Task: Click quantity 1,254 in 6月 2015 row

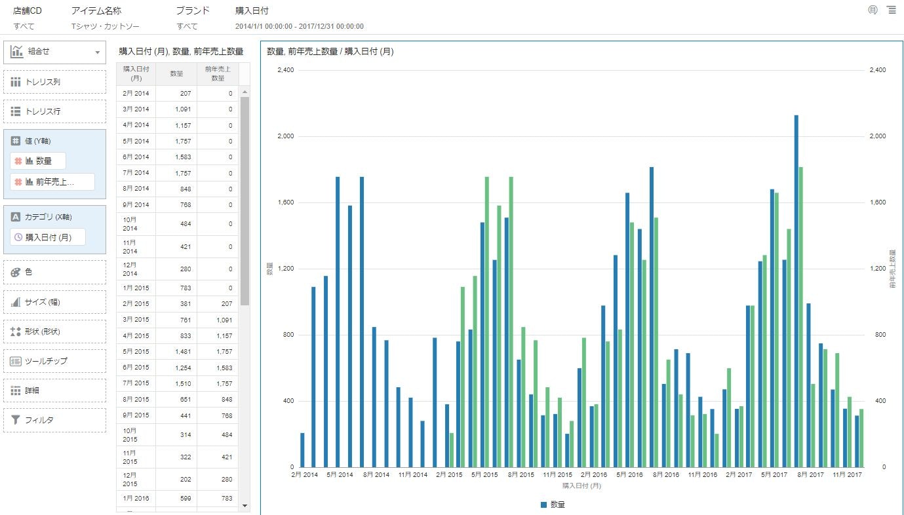Action: click(x=182, y=368)
